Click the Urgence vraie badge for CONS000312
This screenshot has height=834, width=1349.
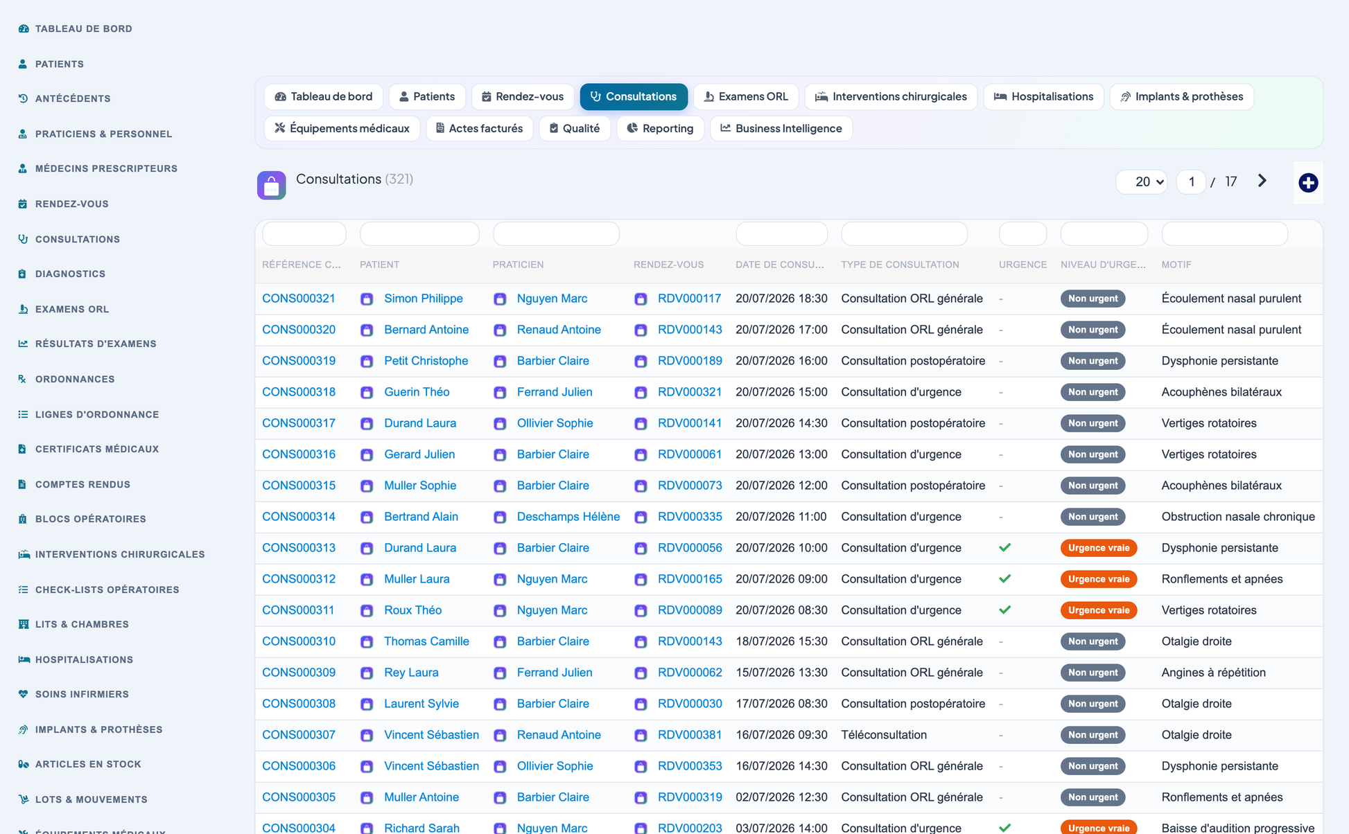[x=1099, y=579]
